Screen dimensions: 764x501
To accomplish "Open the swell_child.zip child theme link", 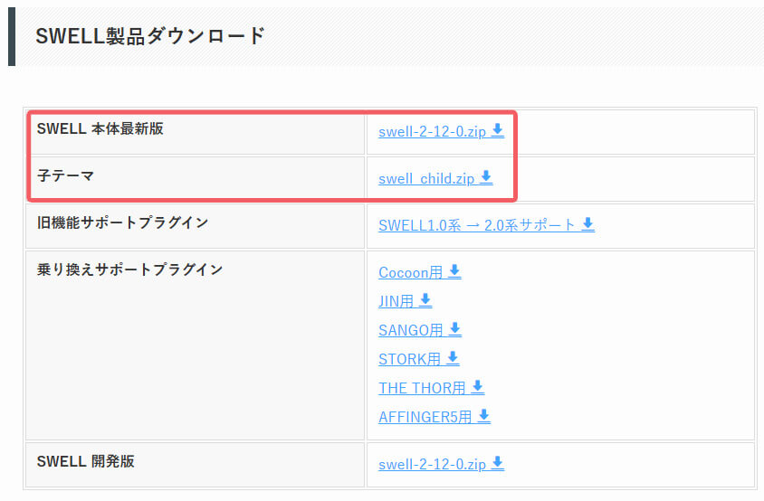I will 426,179.
